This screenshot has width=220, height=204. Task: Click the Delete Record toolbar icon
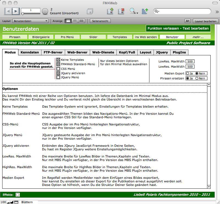point(121,11)
